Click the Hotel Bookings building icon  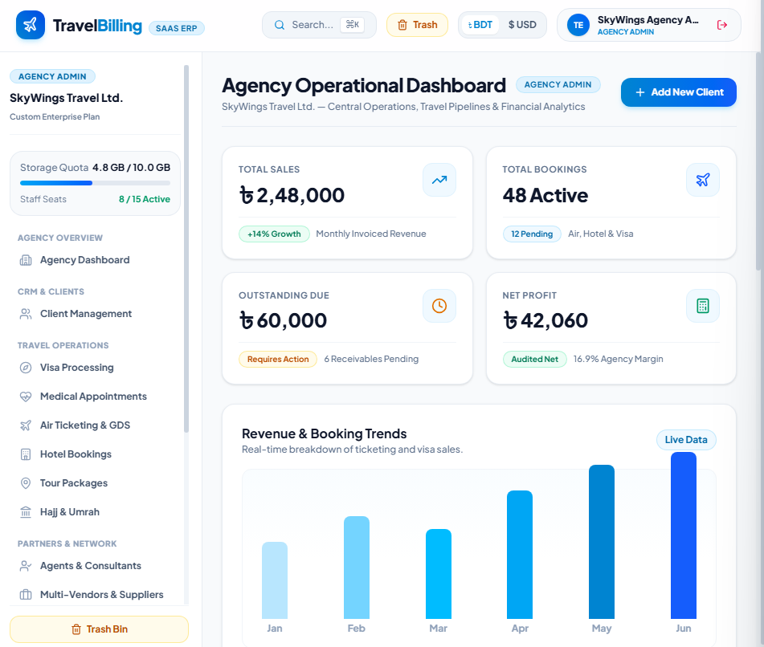26,454
